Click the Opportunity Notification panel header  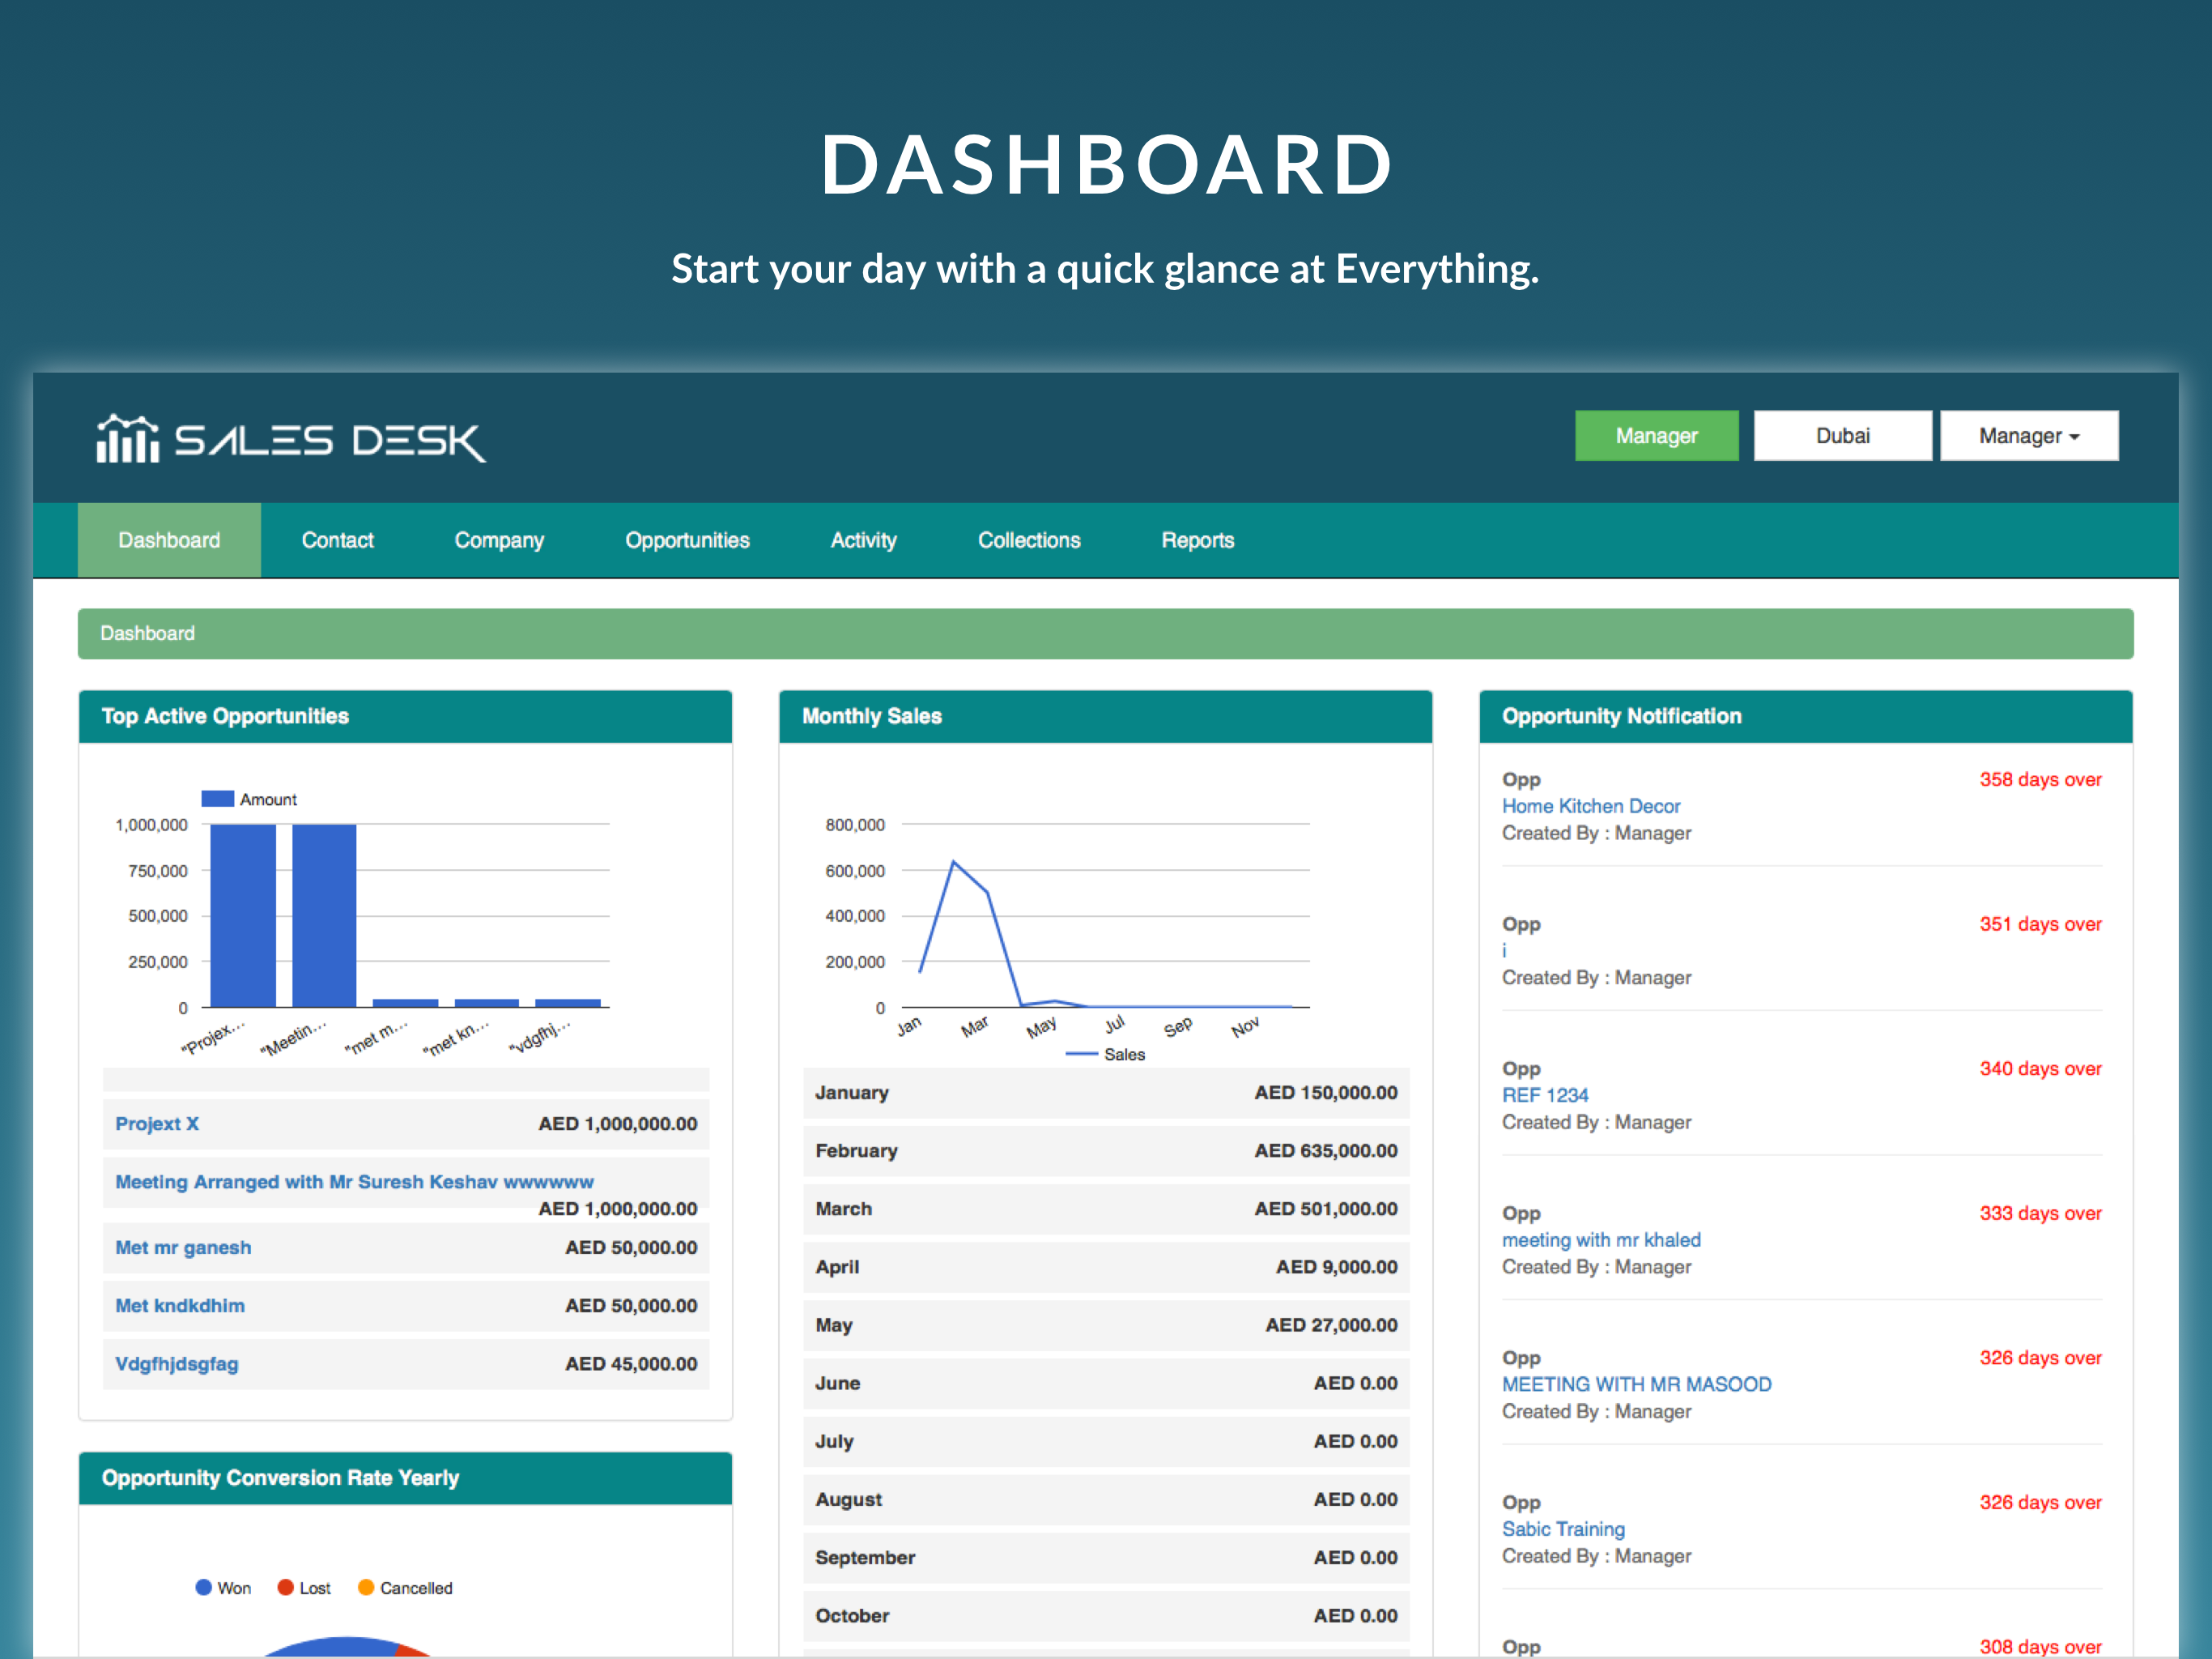(x=1805, y=716)
